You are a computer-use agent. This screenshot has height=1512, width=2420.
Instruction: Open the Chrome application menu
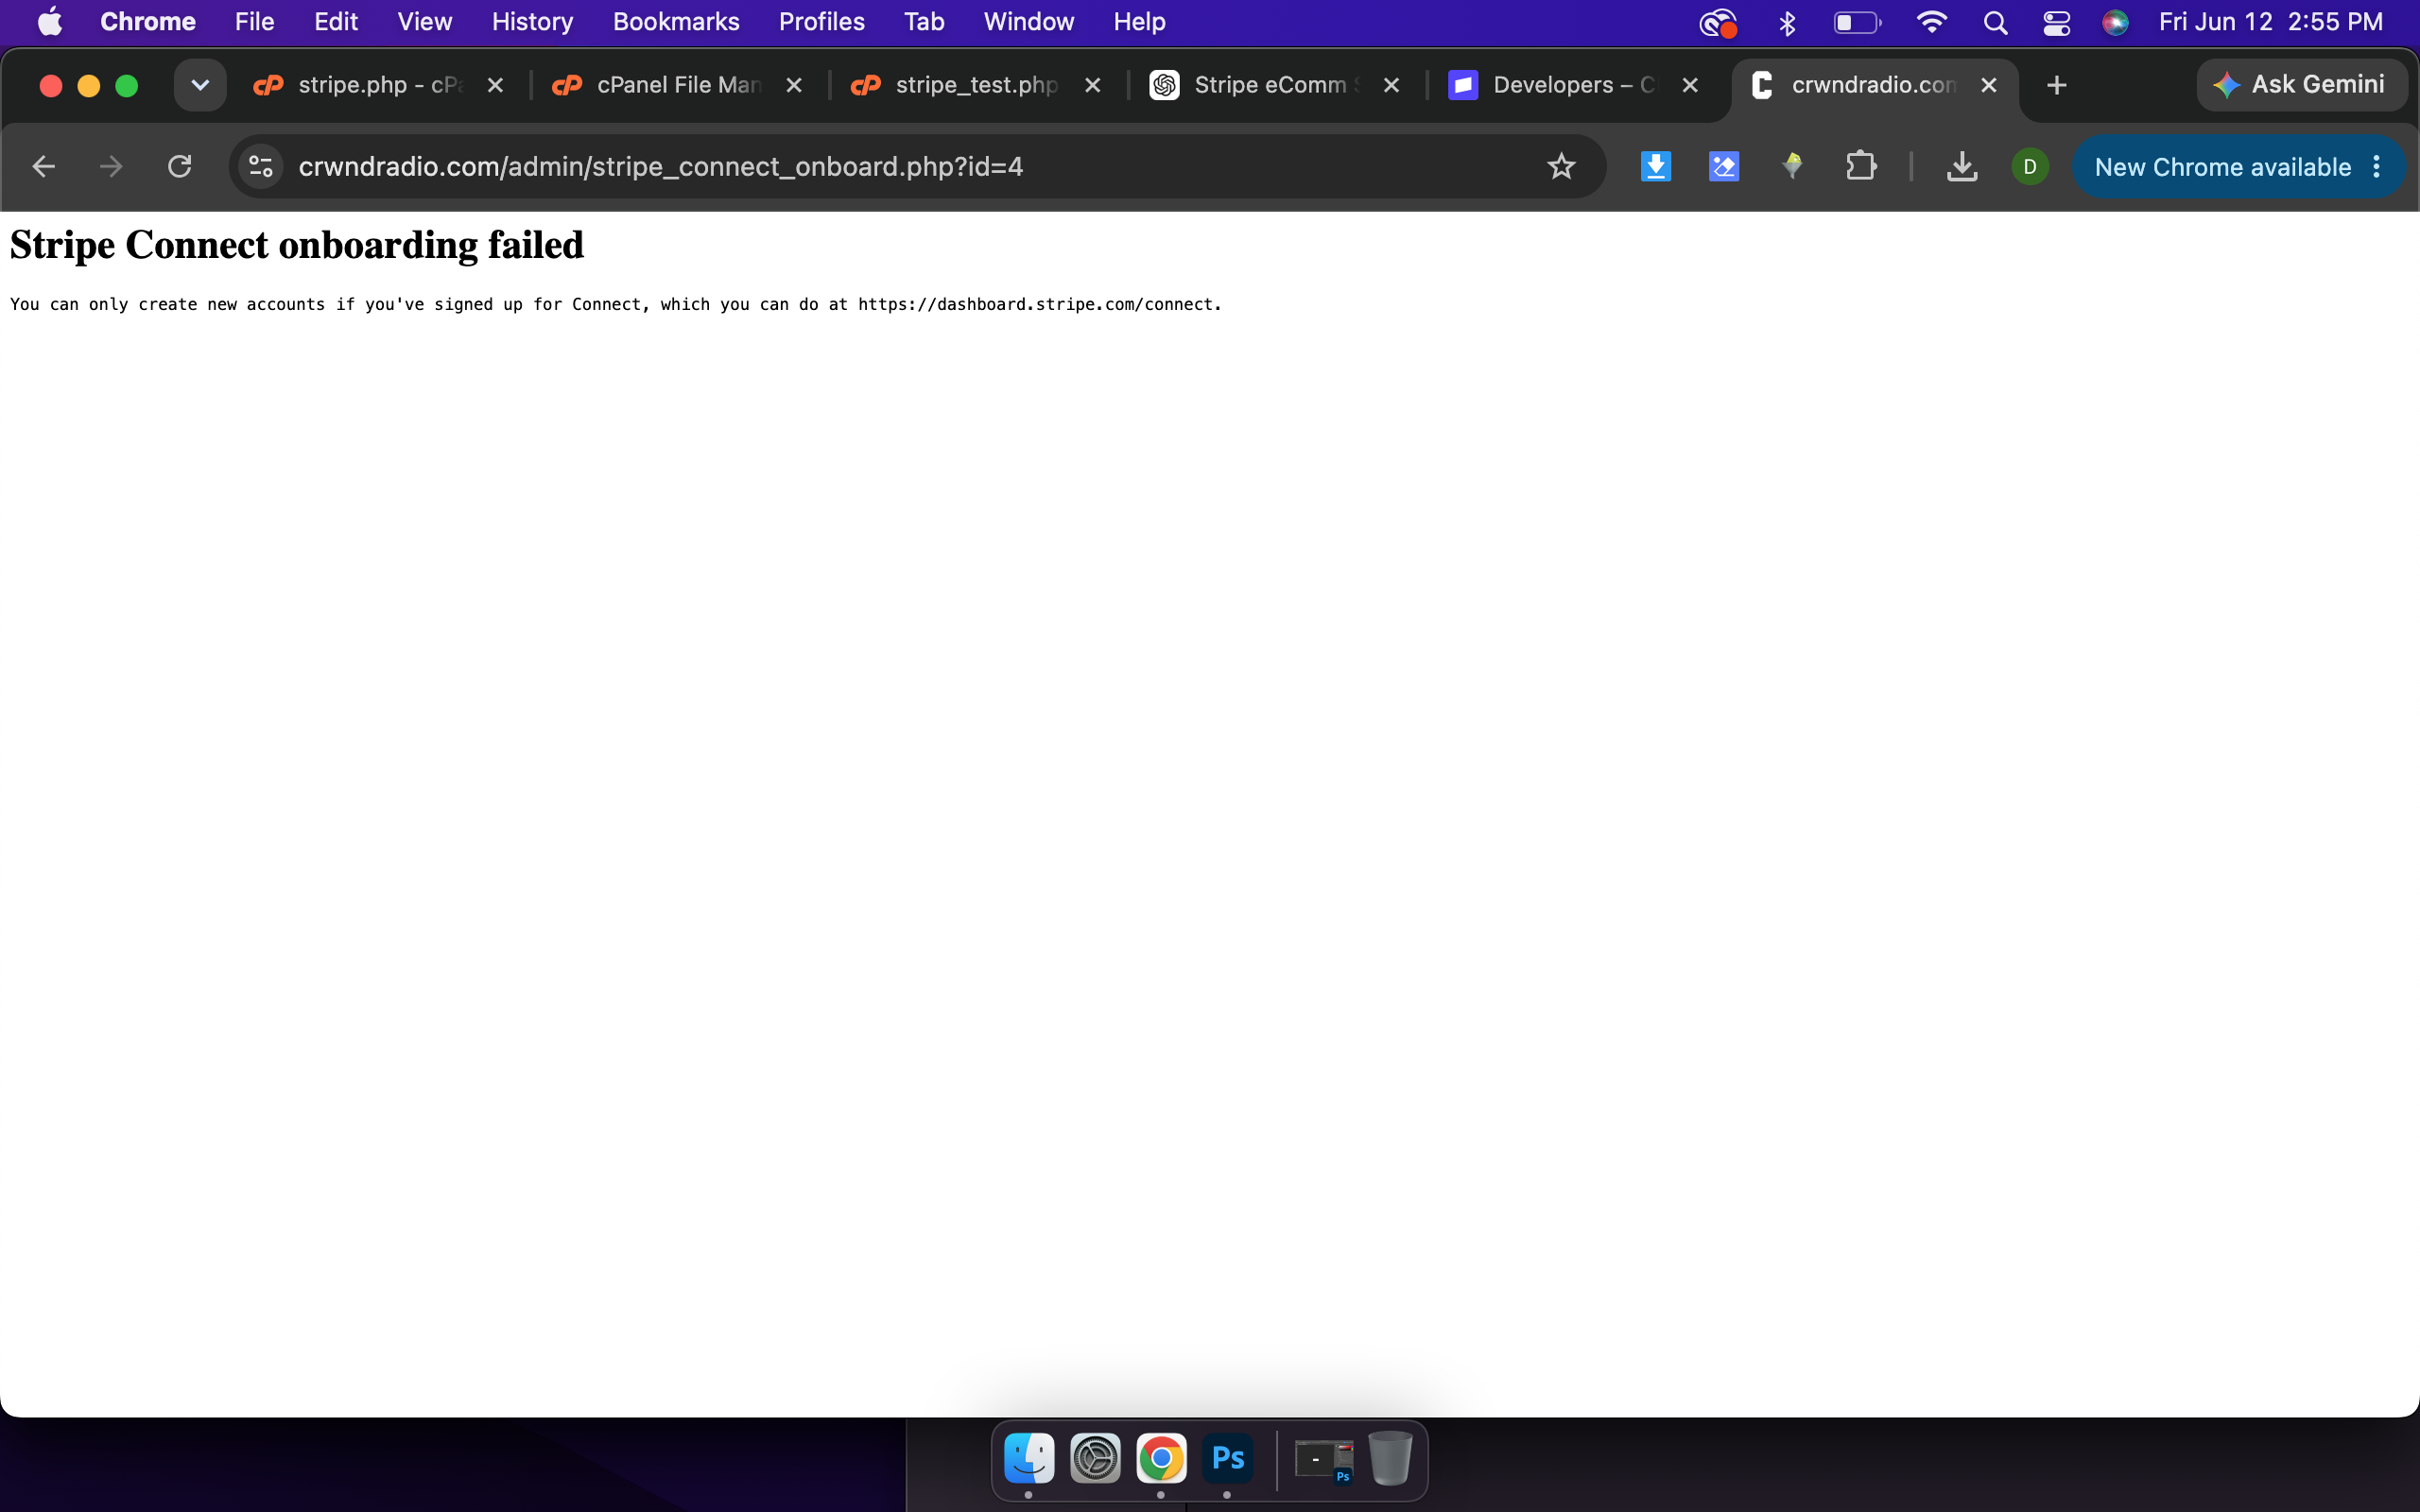[148, 22]
